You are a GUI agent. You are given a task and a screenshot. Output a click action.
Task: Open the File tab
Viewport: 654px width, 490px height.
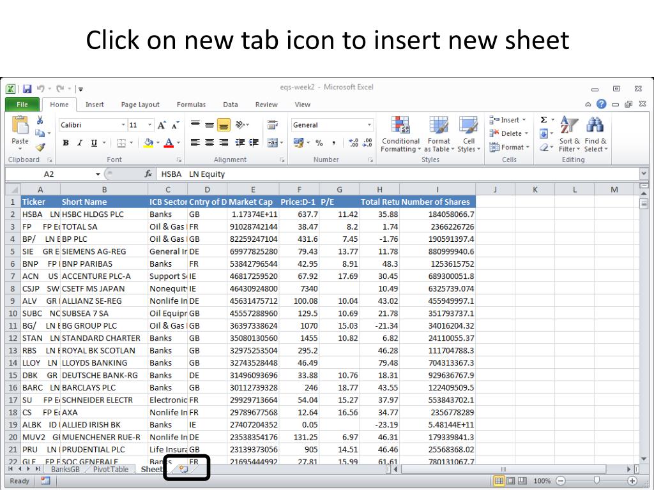tap(22, 105)
